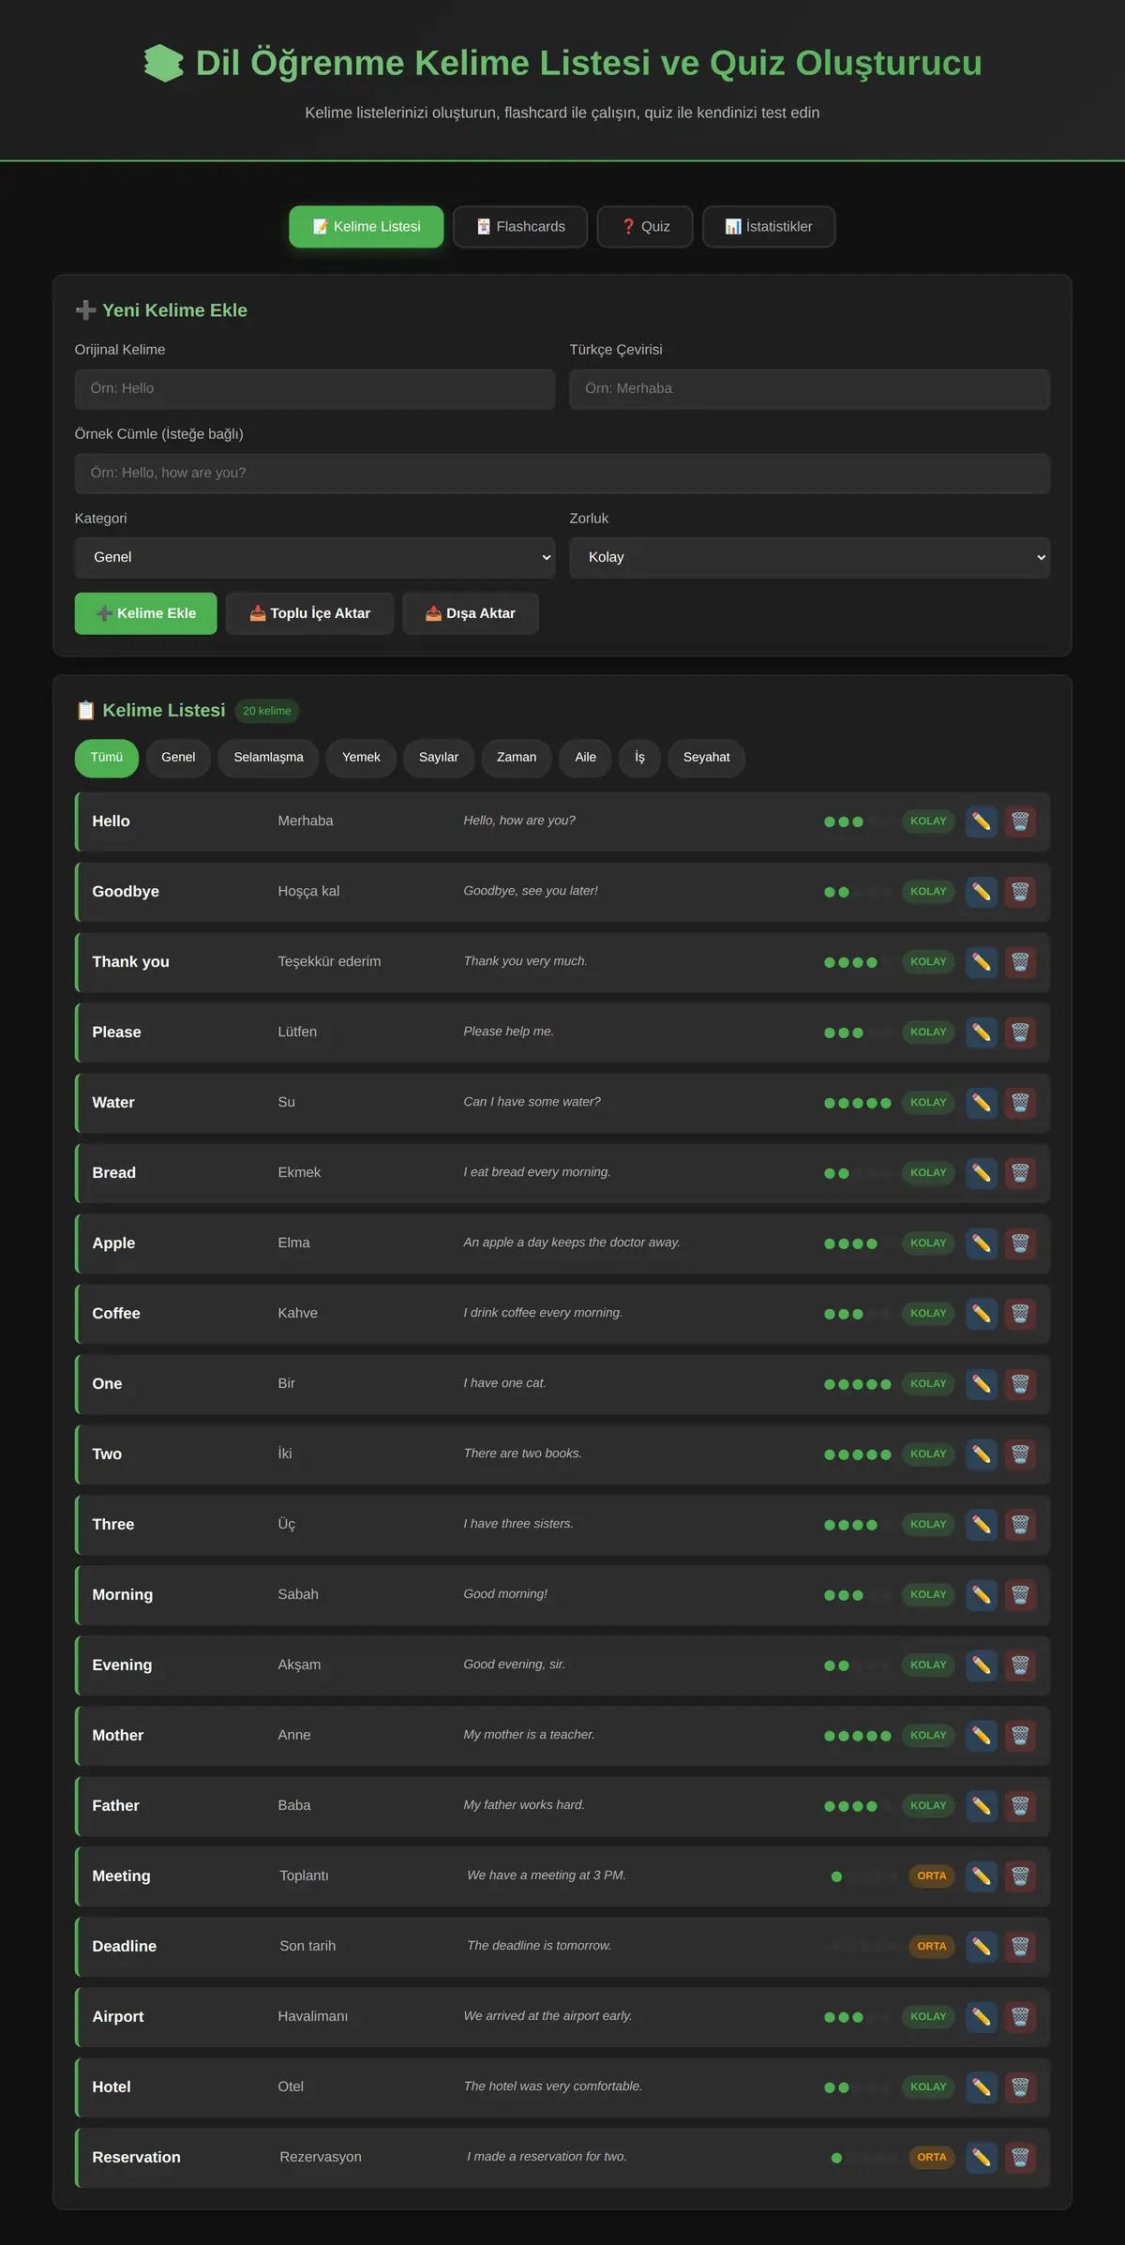Image resolution: width=1125 pixels, height=2245 pixels.
Task: Filter the list by Sayılar category
Action: (439, 758)
